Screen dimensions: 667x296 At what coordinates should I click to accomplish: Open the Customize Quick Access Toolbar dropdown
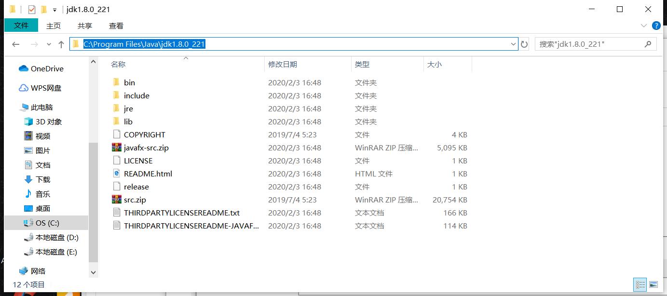(55, 10)
